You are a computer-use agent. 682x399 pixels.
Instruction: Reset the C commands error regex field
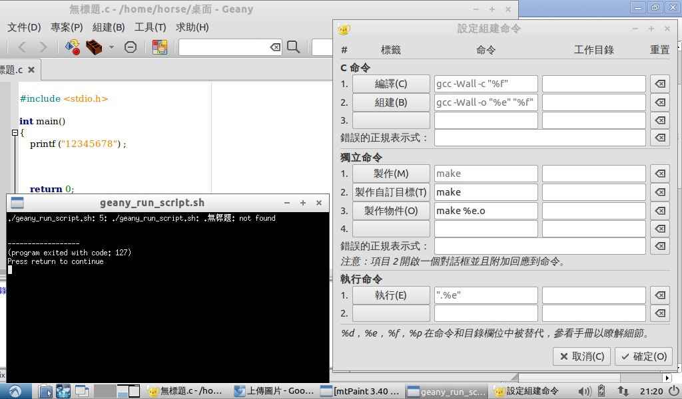pos(660,138)
